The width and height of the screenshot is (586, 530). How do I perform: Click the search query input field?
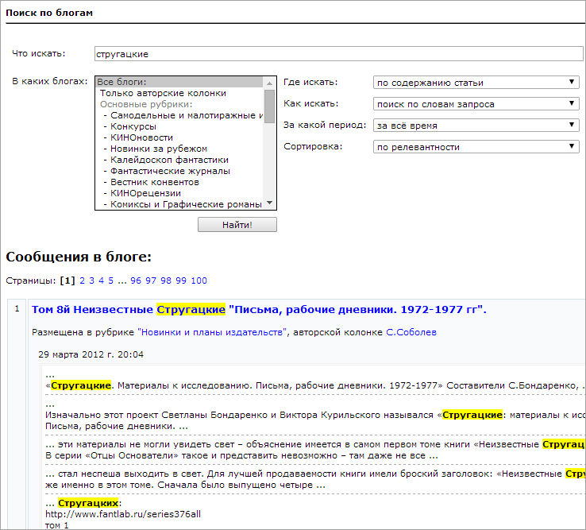338,54
